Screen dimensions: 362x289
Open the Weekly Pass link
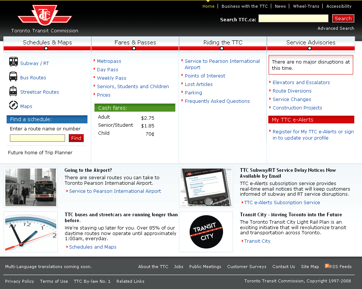111,78
